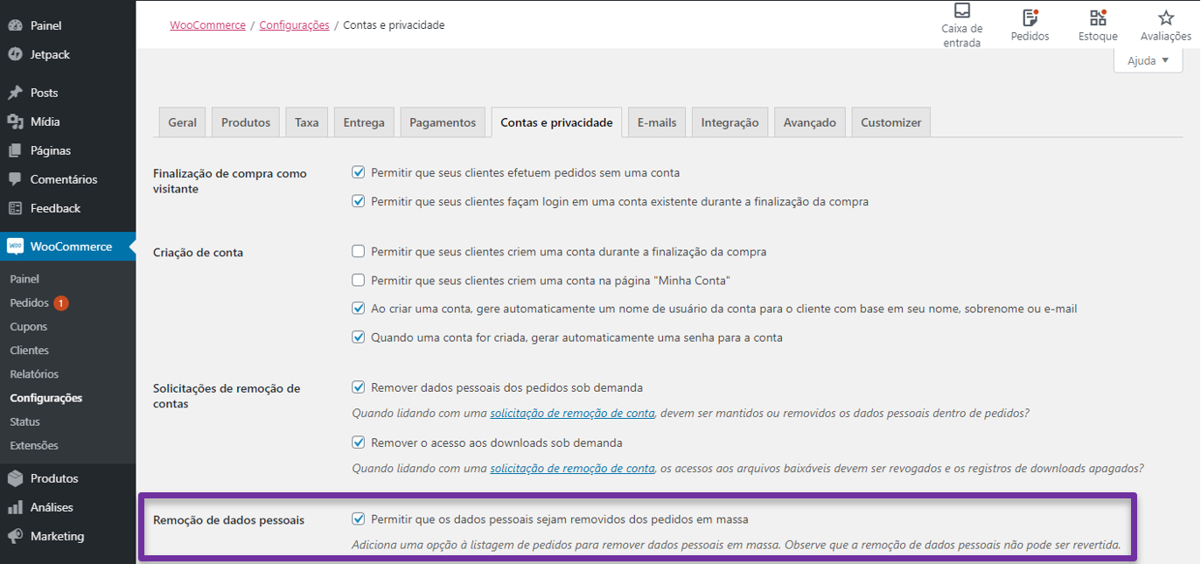
Task: Open the Estoque stock icon
Action: point(1098,17)
